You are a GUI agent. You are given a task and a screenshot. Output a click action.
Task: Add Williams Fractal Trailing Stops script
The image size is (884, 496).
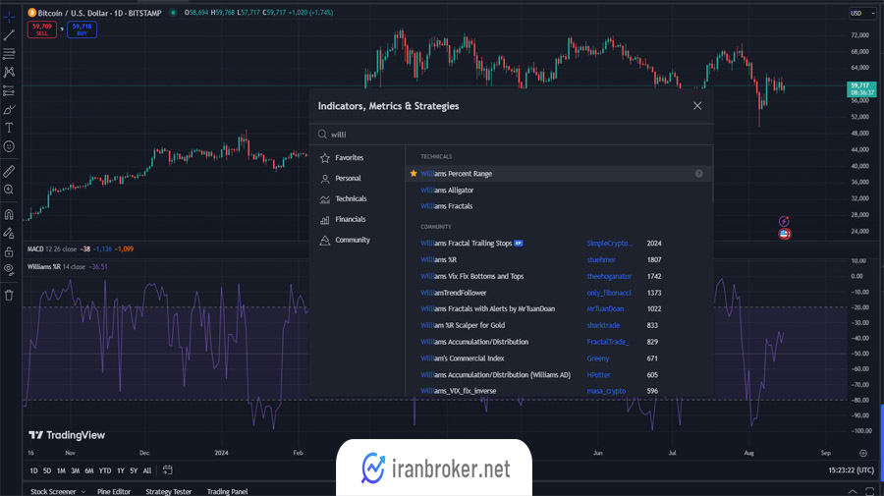point(467,244)
